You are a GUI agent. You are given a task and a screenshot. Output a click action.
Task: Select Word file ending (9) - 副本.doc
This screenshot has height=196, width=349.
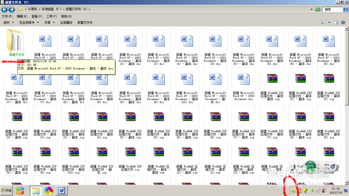[130, 86]
